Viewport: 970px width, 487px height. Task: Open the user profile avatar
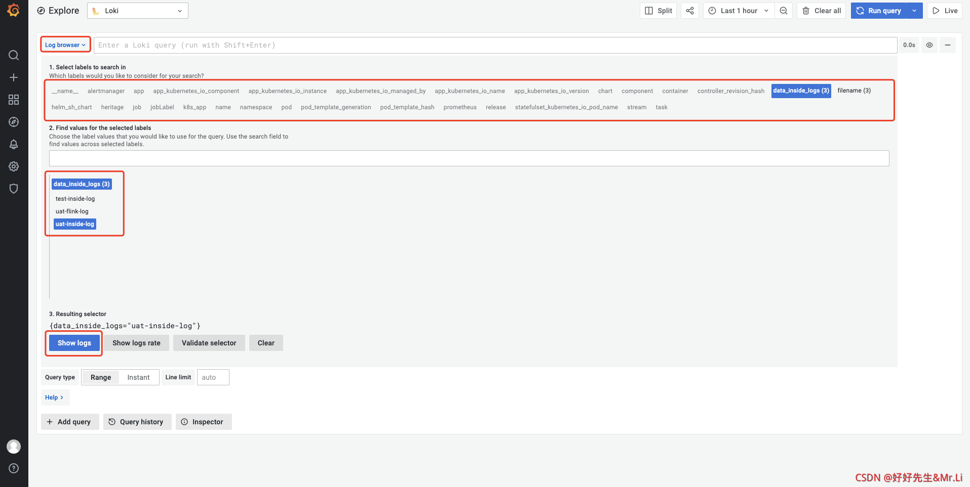point(14,447)
